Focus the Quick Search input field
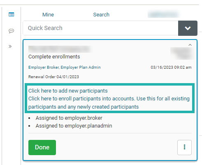 tap(100, 28)
